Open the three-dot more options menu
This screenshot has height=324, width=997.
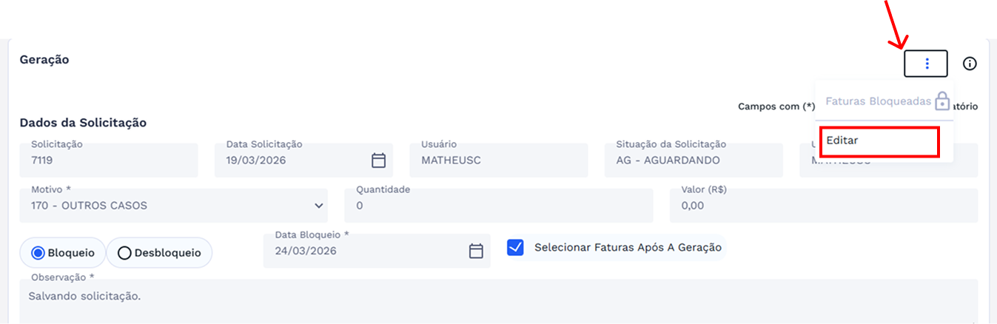click(926, 64)
